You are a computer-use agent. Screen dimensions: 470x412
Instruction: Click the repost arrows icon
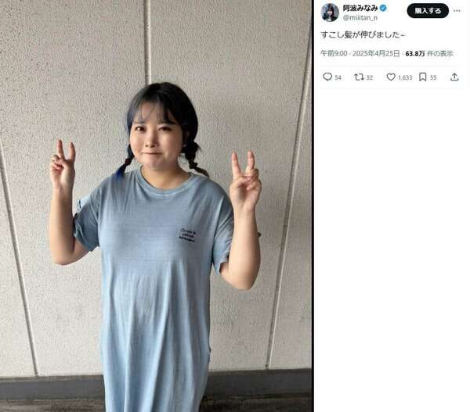click(359, 77)
